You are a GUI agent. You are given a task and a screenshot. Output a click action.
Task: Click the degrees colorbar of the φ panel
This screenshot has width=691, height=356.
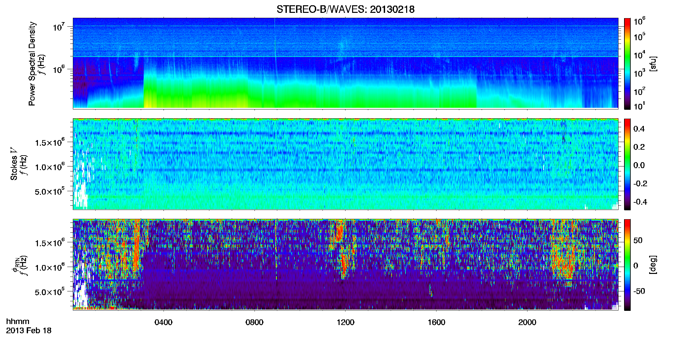coord(627,265)
